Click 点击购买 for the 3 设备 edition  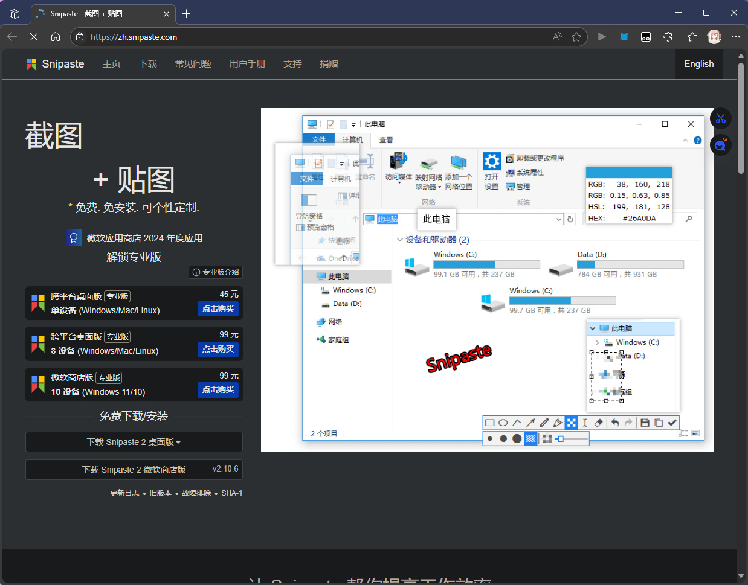(x=218, y=349)
